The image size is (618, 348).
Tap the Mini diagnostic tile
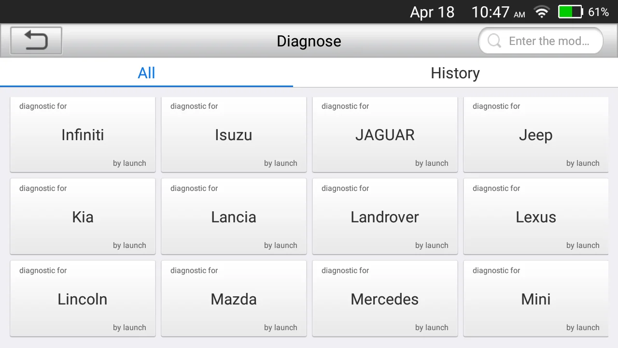click(x=535, y=299)
